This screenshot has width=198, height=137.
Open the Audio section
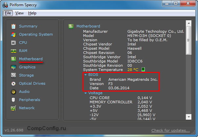[x=24, y=92]
